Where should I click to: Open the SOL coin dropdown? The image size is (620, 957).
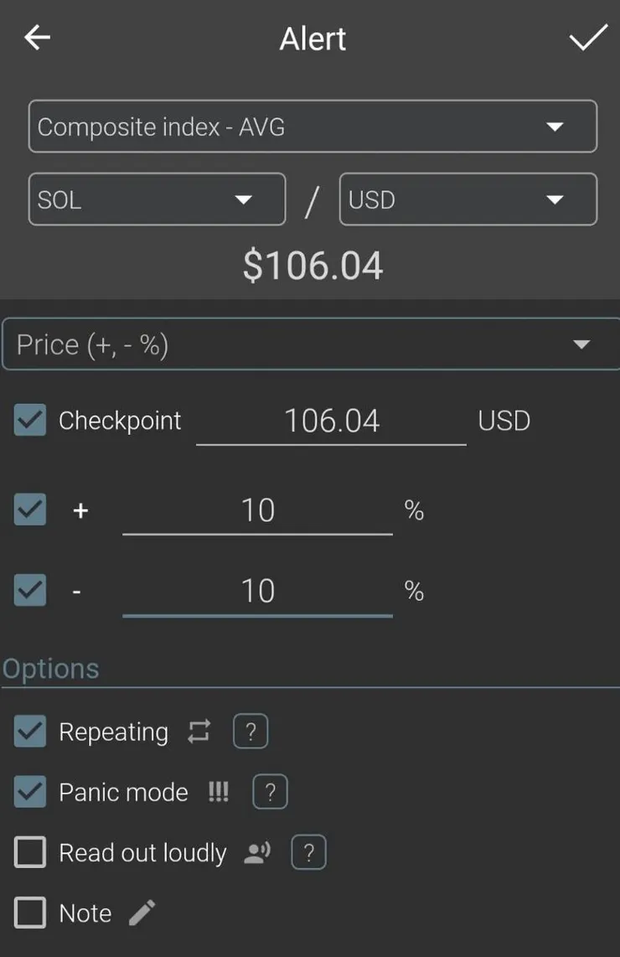[157, 199]
